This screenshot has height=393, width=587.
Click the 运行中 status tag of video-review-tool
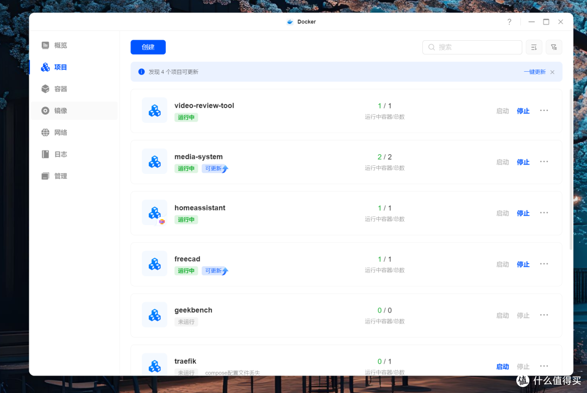pos(186,117)
